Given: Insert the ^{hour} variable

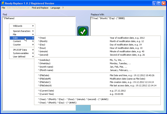Looking at the screenshot, I should click(x=97, y=48).
